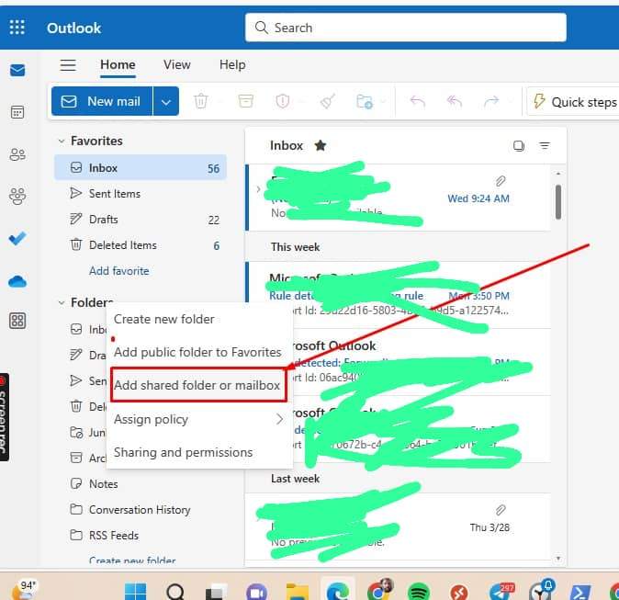Select the Notes folder
This screenshot has height=600, width=619.
tap(141, 484)
